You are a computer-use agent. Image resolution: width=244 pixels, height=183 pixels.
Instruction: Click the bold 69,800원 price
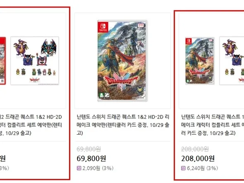(91, 159)
